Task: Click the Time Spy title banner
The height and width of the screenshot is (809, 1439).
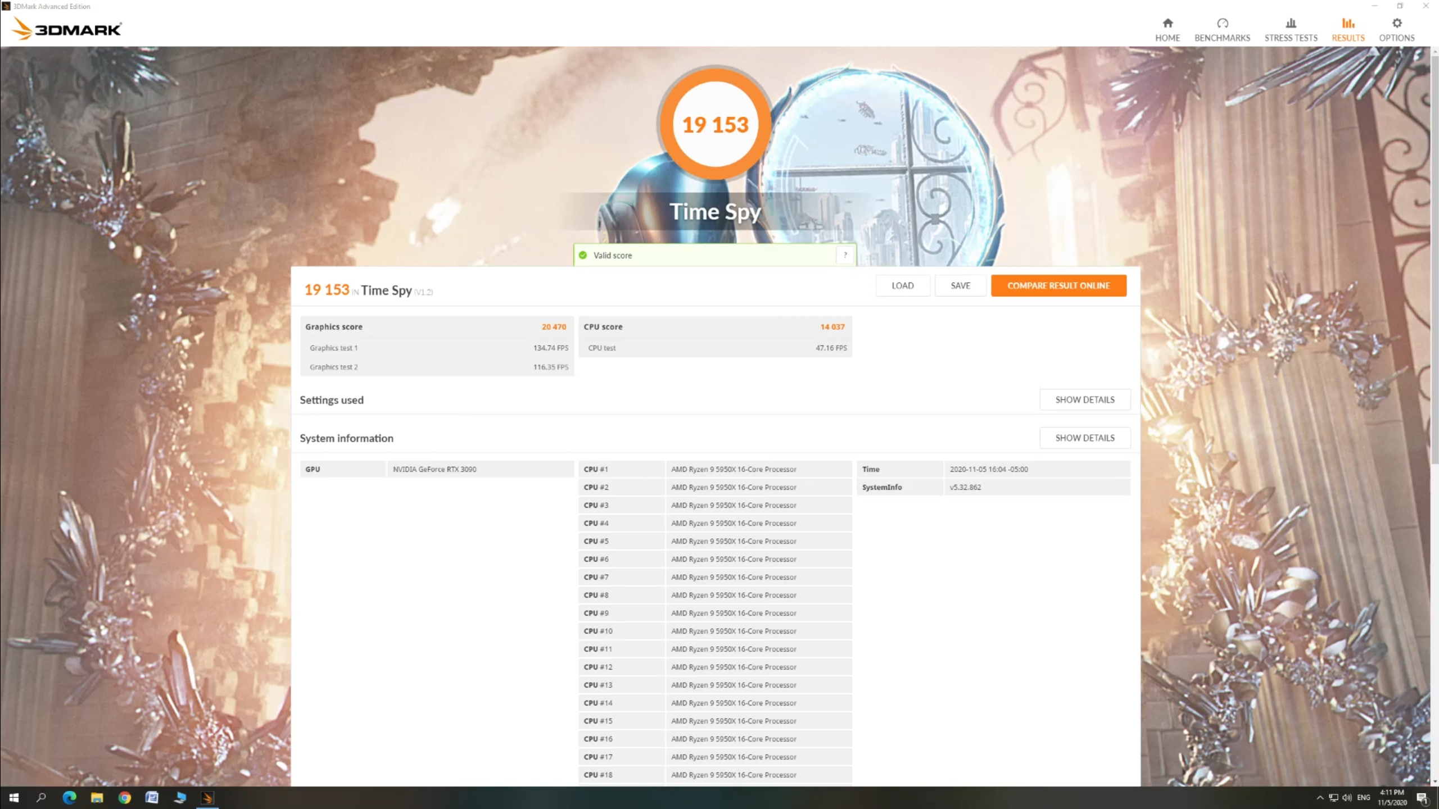Action: tap(715, 212)
